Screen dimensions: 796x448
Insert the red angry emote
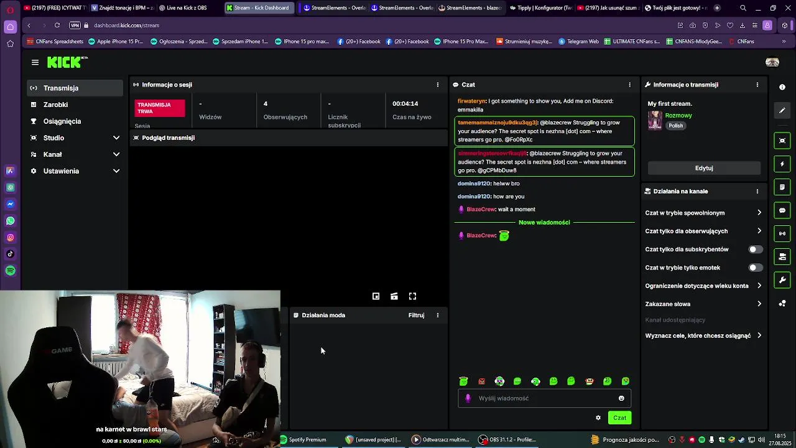[481, 381]
